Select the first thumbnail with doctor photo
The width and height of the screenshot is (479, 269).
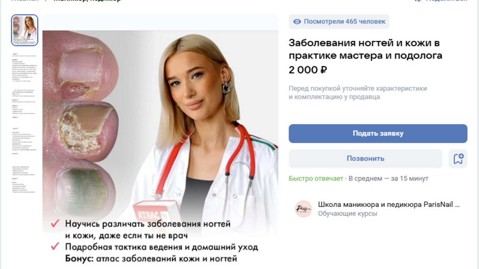[x=25, y=30]
